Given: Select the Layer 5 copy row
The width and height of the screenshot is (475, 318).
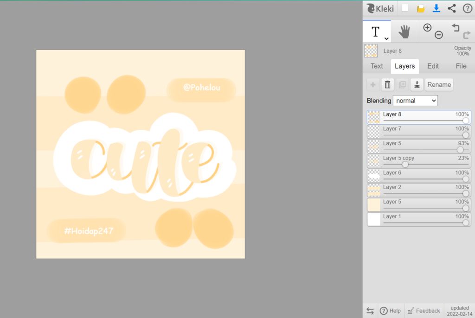Looking at the screenshot, I should [x=419, y=161].
